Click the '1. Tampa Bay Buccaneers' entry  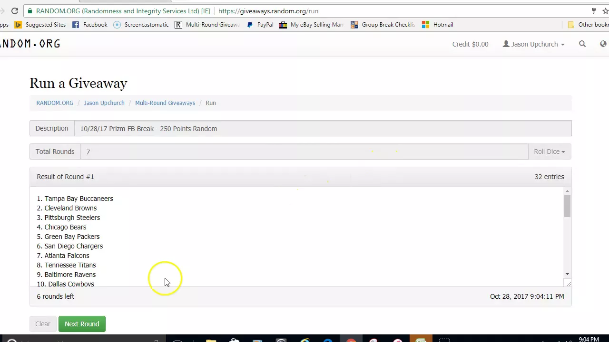tap(75, 199)
